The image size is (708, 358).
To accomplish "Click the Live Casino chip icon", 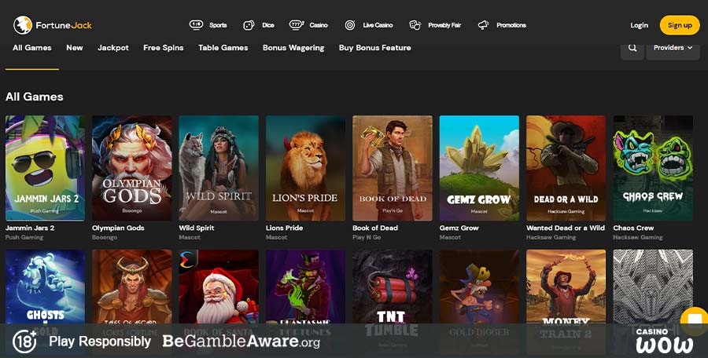I will (350, 25).
